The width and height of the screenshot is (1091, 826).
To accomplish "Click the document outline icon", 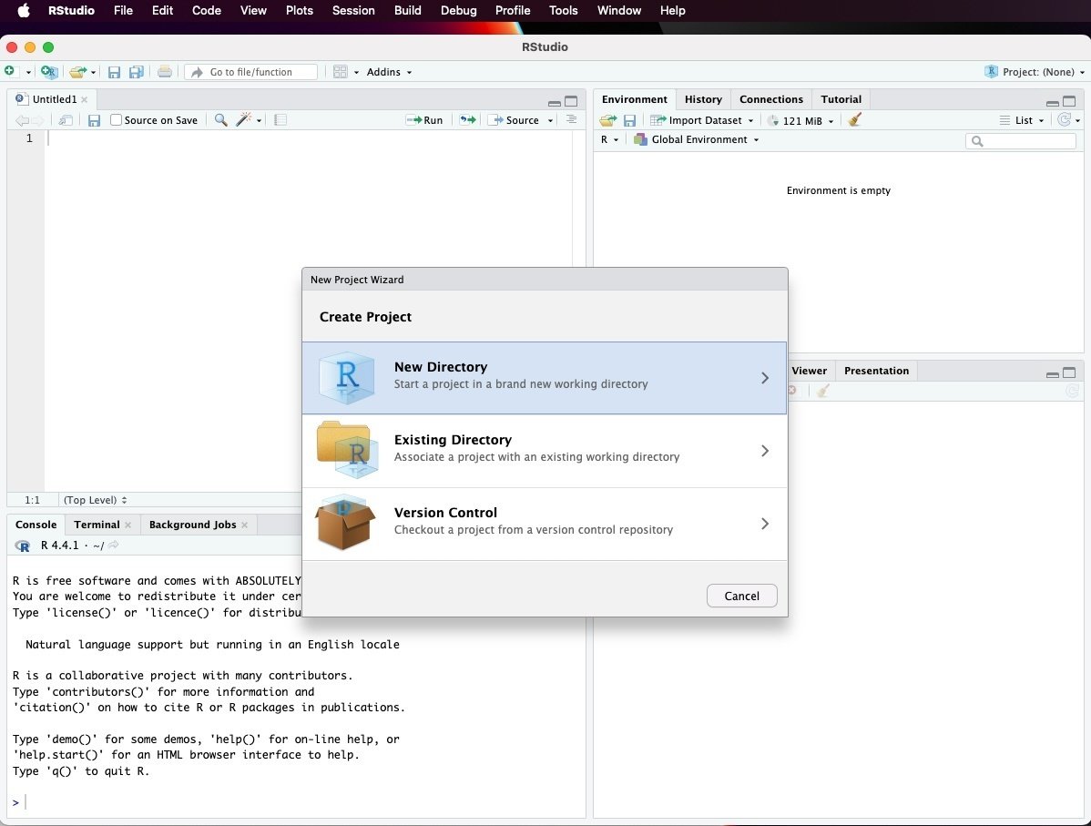I will (x=571, y=119).
